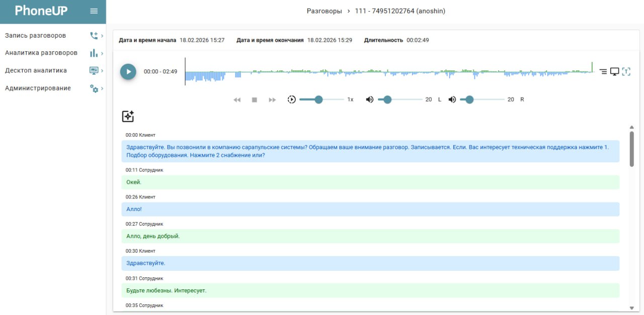This screenshot has width=644, height=315.
Task: Click the AI sparkle analysis icon
Action: tap(128, 117)
